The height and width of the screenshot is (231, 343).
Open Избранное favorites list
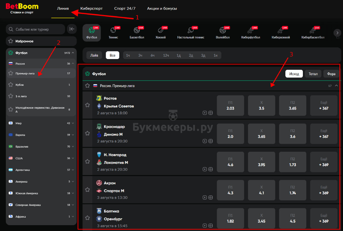click(42, 41)
